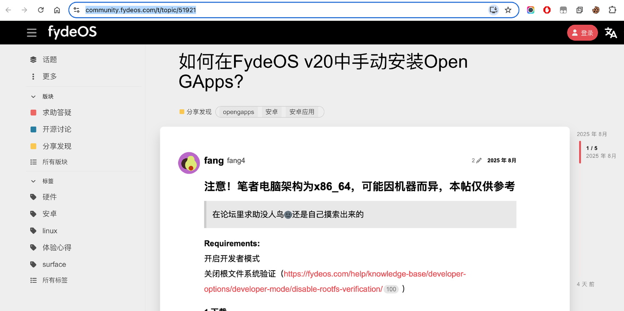This screenshot has width=624, height=311.
Task: Go back using the browser back arrow
Action: (8, 10)
